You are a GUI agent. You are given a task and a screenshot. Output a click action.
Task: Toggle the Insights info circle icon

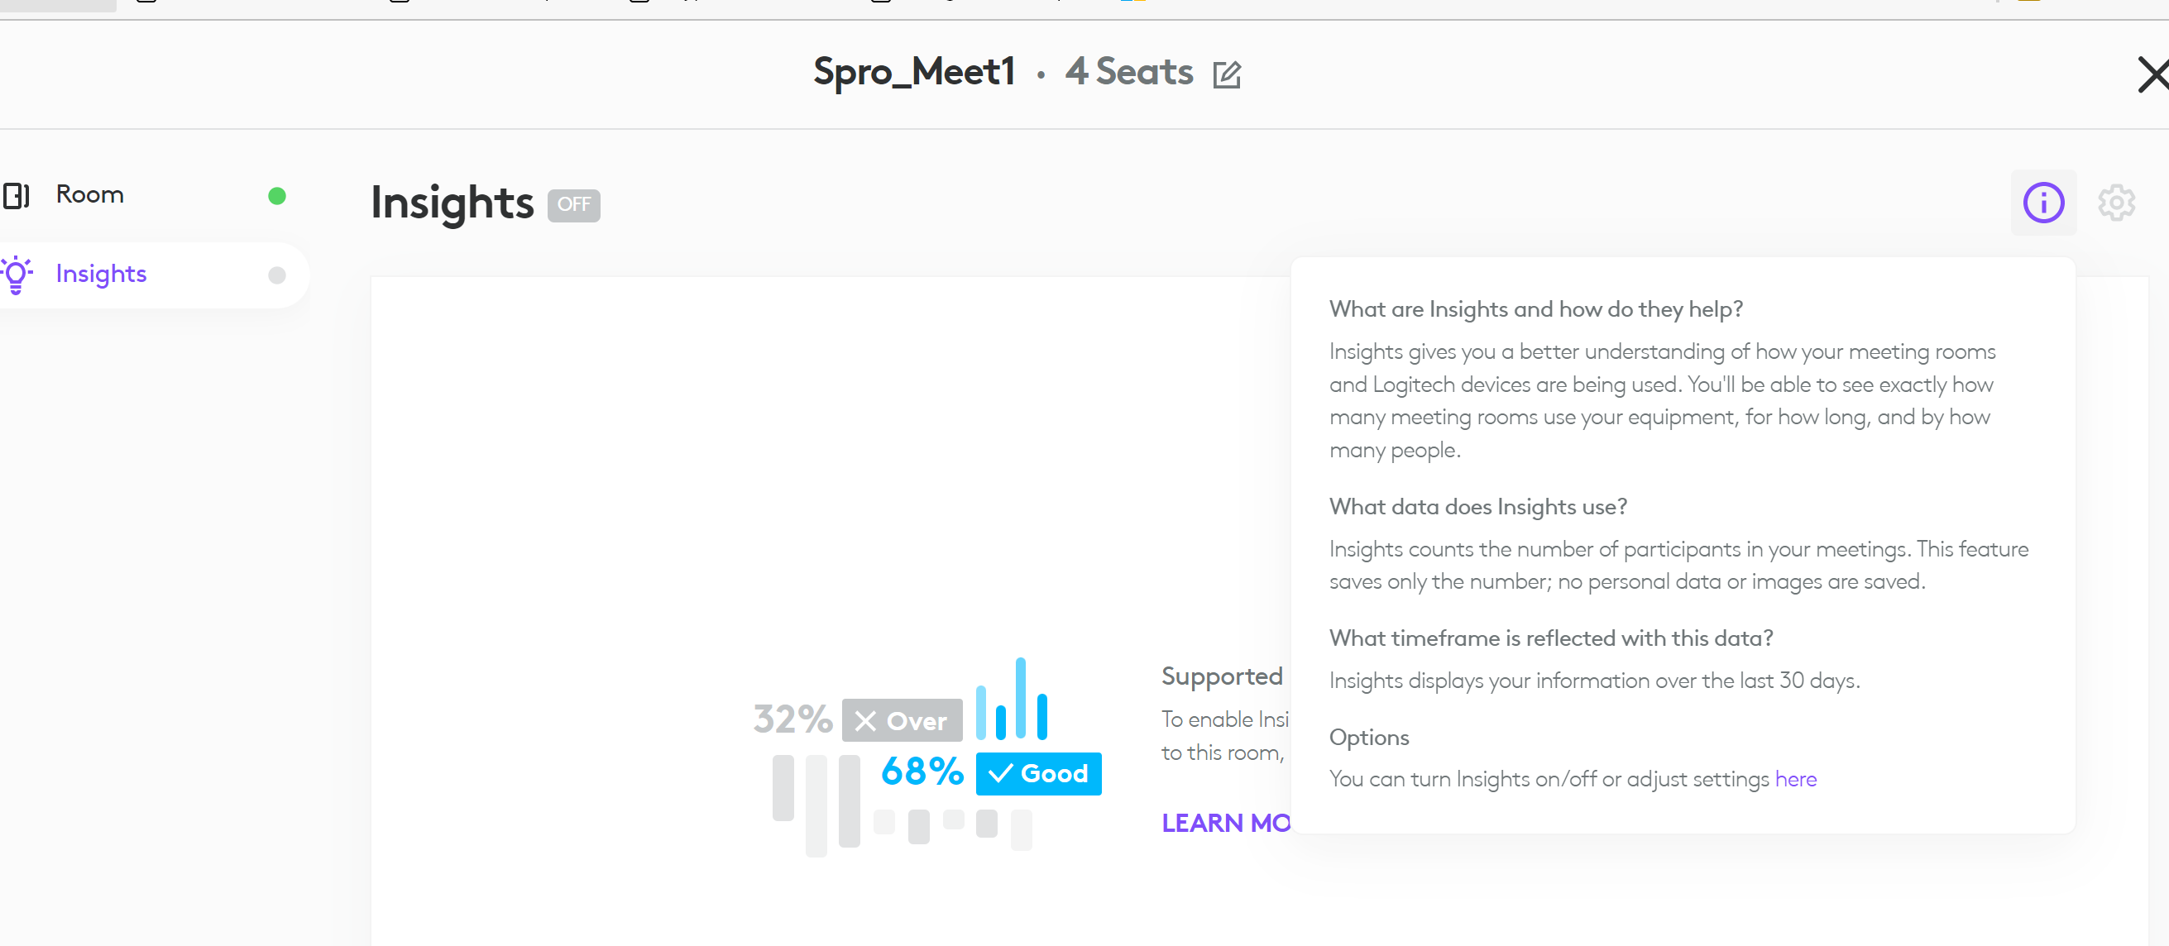[2042, 203]
